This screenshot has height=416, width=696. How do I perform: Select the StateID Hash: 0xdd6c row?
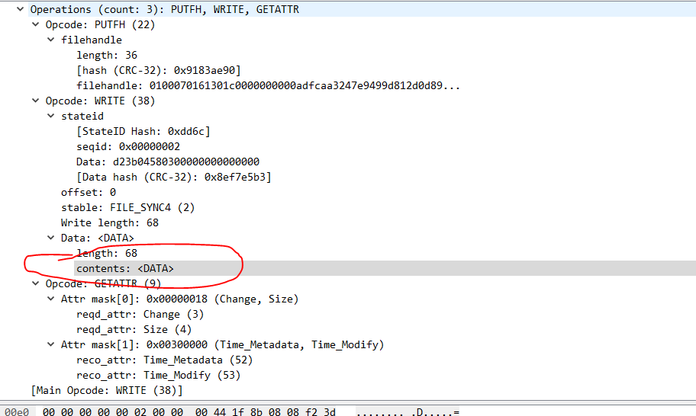click(143, 132)
